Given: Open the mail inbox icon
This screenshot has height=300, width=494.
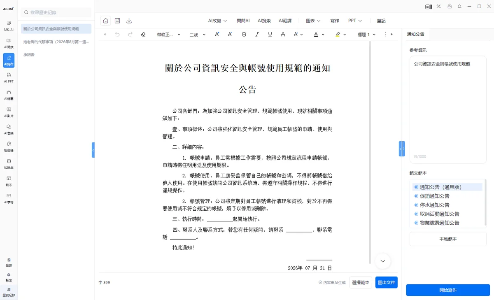Looking at the screenshot, I should (450, 6).
